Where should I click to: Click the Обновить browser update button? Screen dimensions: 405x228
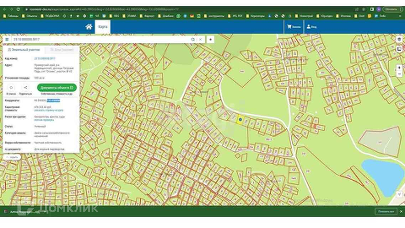click(x=393, y=9)
